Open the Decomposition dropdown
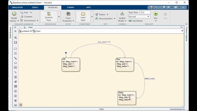Viewport: 197px width, 111px height. click(105, 18)
